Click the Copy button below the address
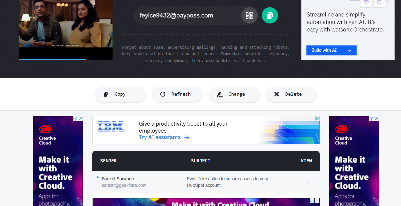Screen dimensions: 401x206 tap(120, 94)
